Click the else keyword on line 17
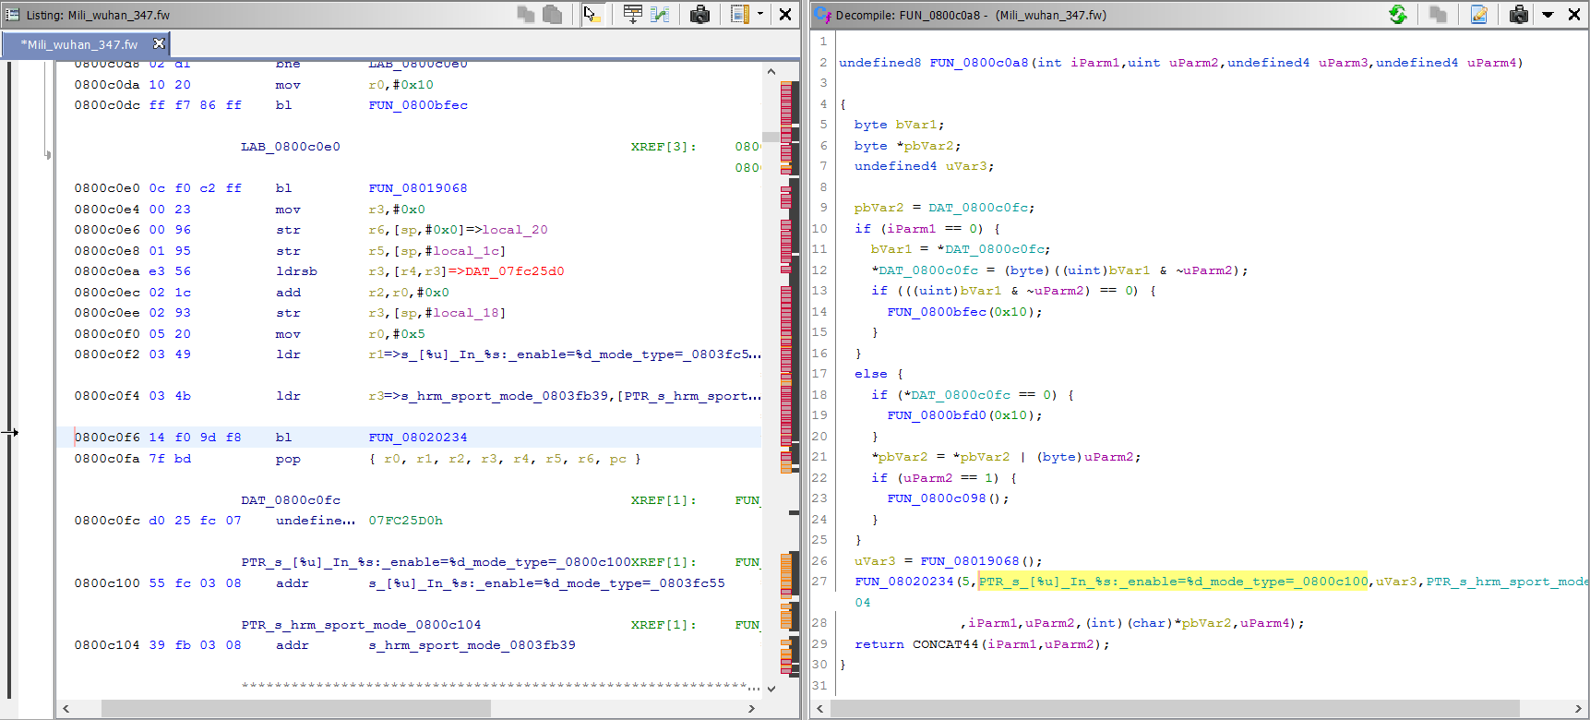1590x720 pixels. [x=870, y=374]
